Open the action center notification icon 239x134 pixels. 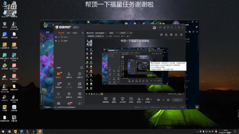235,131
